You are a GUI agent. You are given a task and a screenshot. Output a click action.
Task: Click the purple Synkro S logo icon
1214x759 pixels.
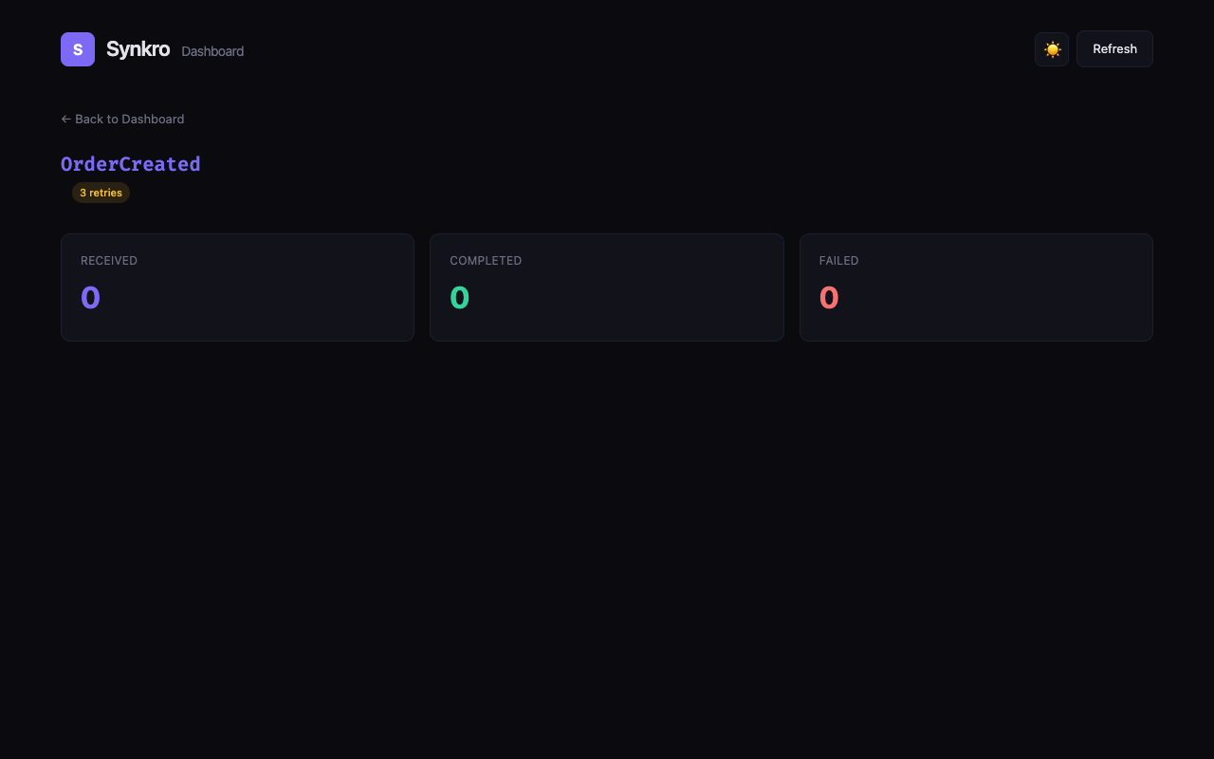78,49
